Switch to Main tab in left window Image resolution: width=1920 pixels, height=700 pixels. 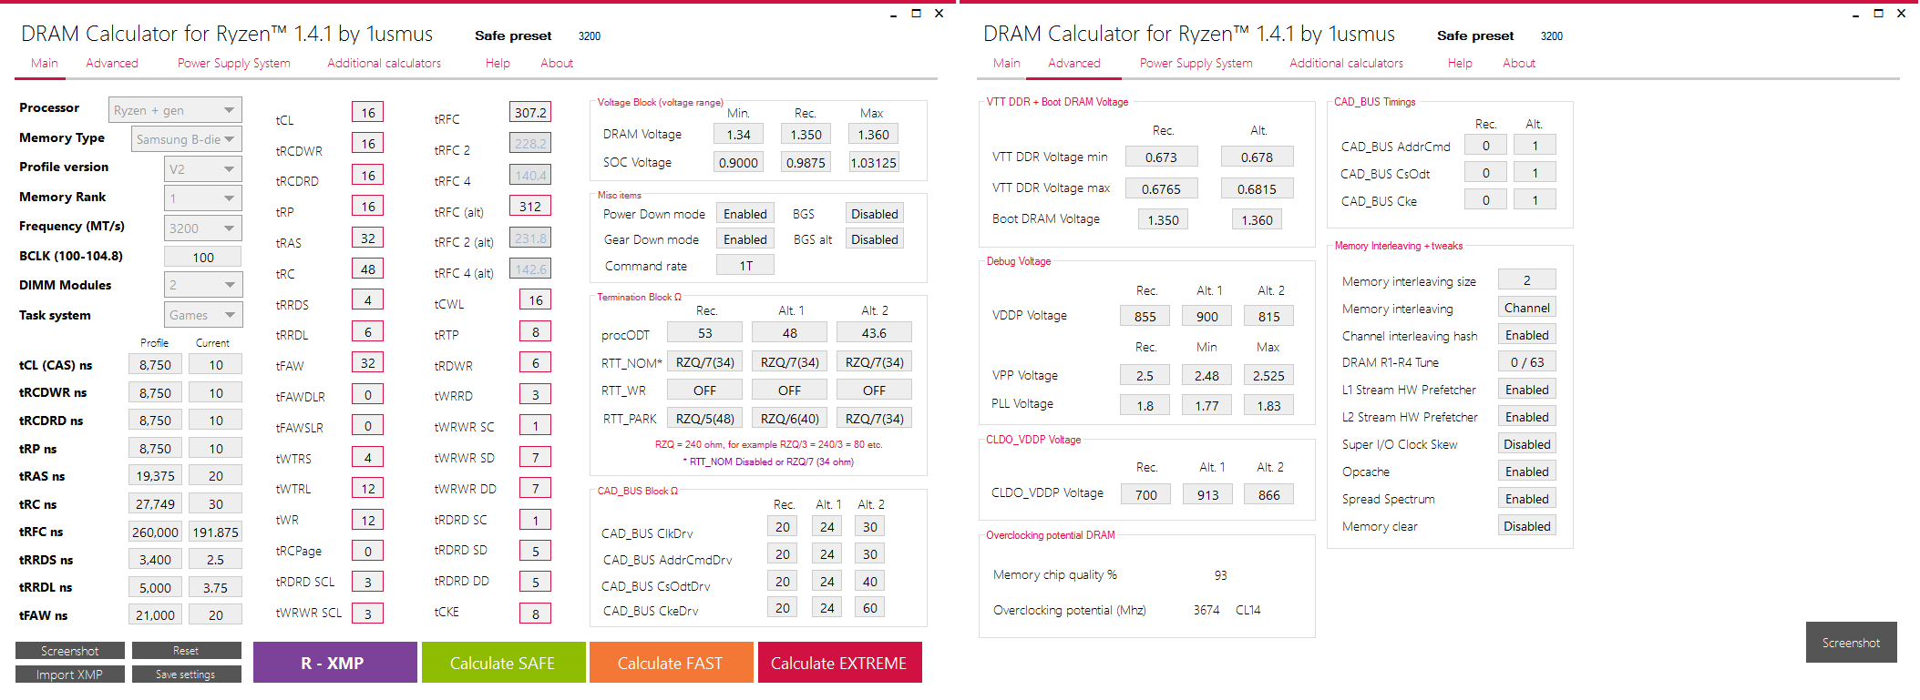pyautogui.click(x=45, y=63)
